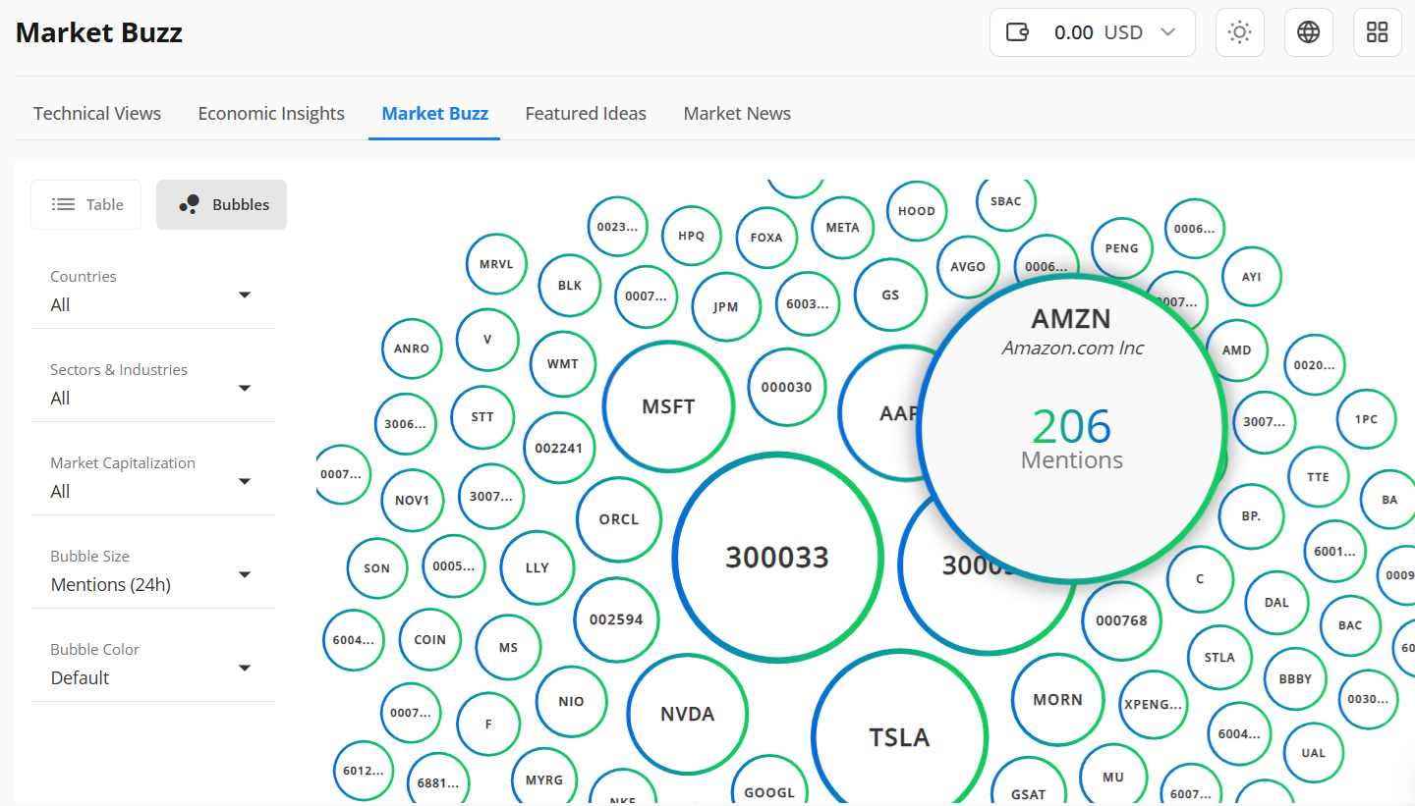Click the NIO bubble
This screenshot has height=806, width=1415.
pos(571,702)
